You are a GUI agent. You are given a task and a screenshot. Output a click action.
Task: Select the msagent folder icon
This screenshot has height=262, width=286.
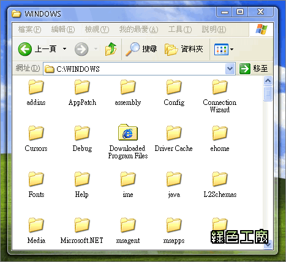pyautogui.click(x=128, y=225)
